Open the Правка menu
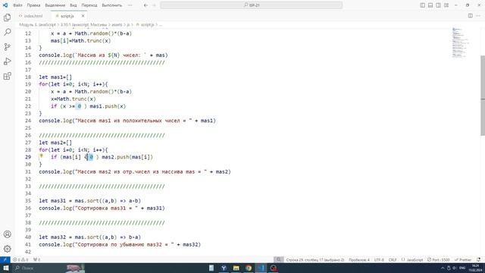The image size is (485, 273). (33, 5)
